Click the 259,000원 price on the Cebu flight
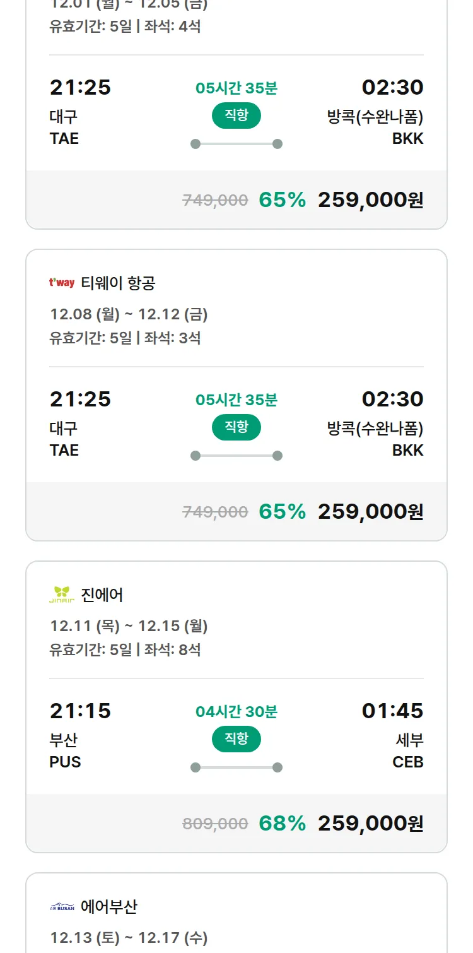This screenshot has height=953, width=473. coord(370,823)
